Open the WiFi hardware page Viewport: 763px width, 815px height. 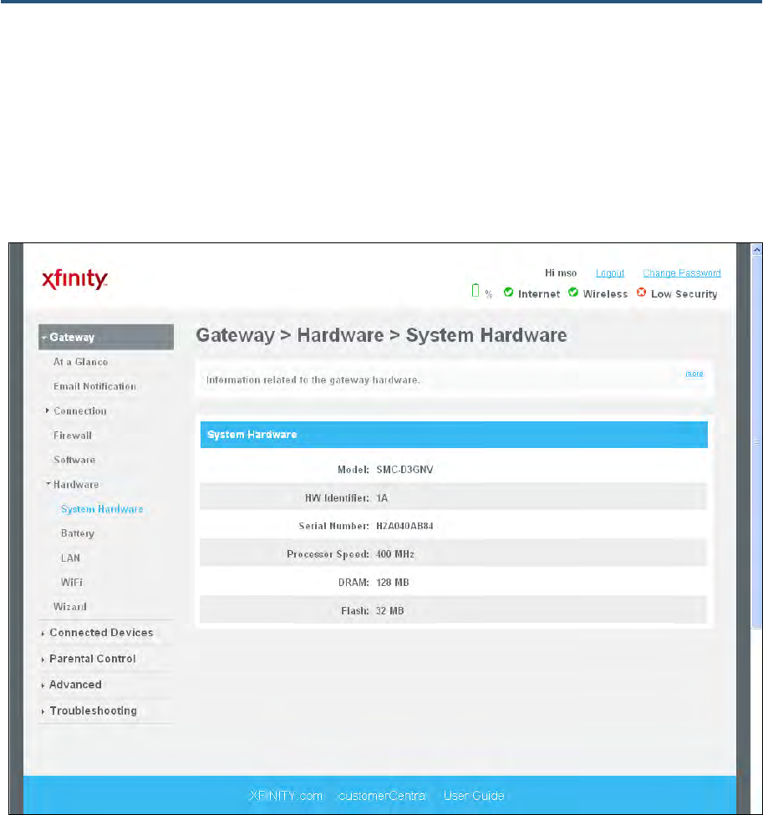tap(72, 582)
